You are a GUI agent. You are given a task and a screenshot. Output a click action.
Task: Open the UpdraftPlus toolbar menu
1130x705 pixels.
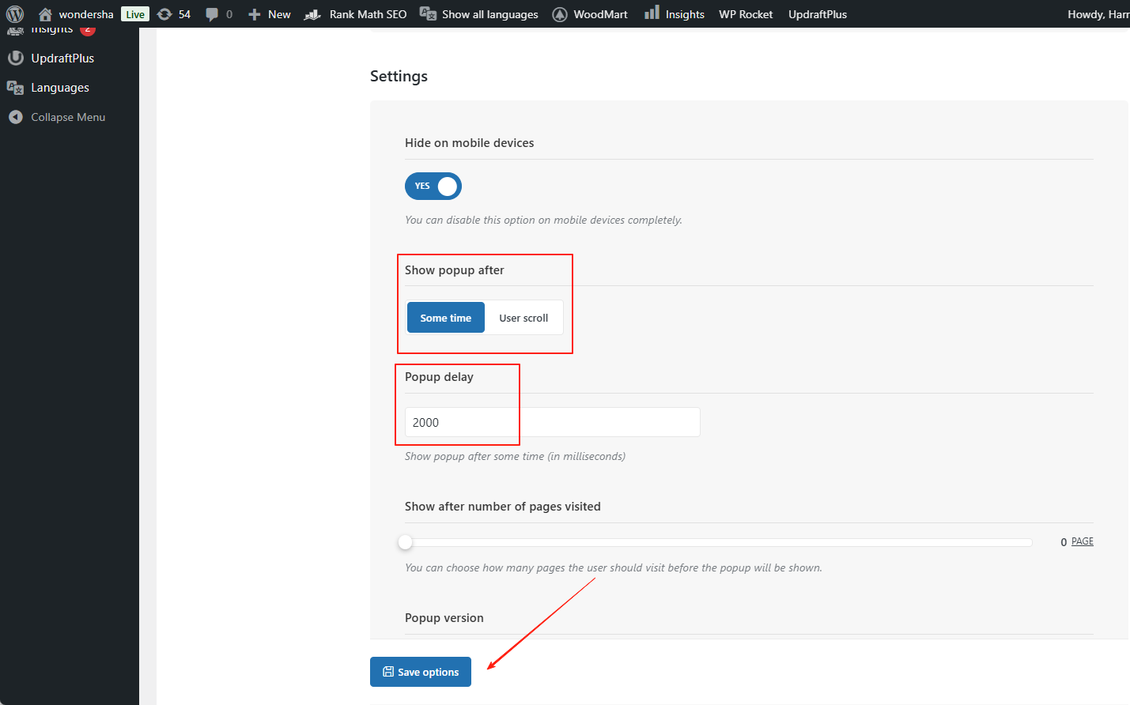click(818, 14)
